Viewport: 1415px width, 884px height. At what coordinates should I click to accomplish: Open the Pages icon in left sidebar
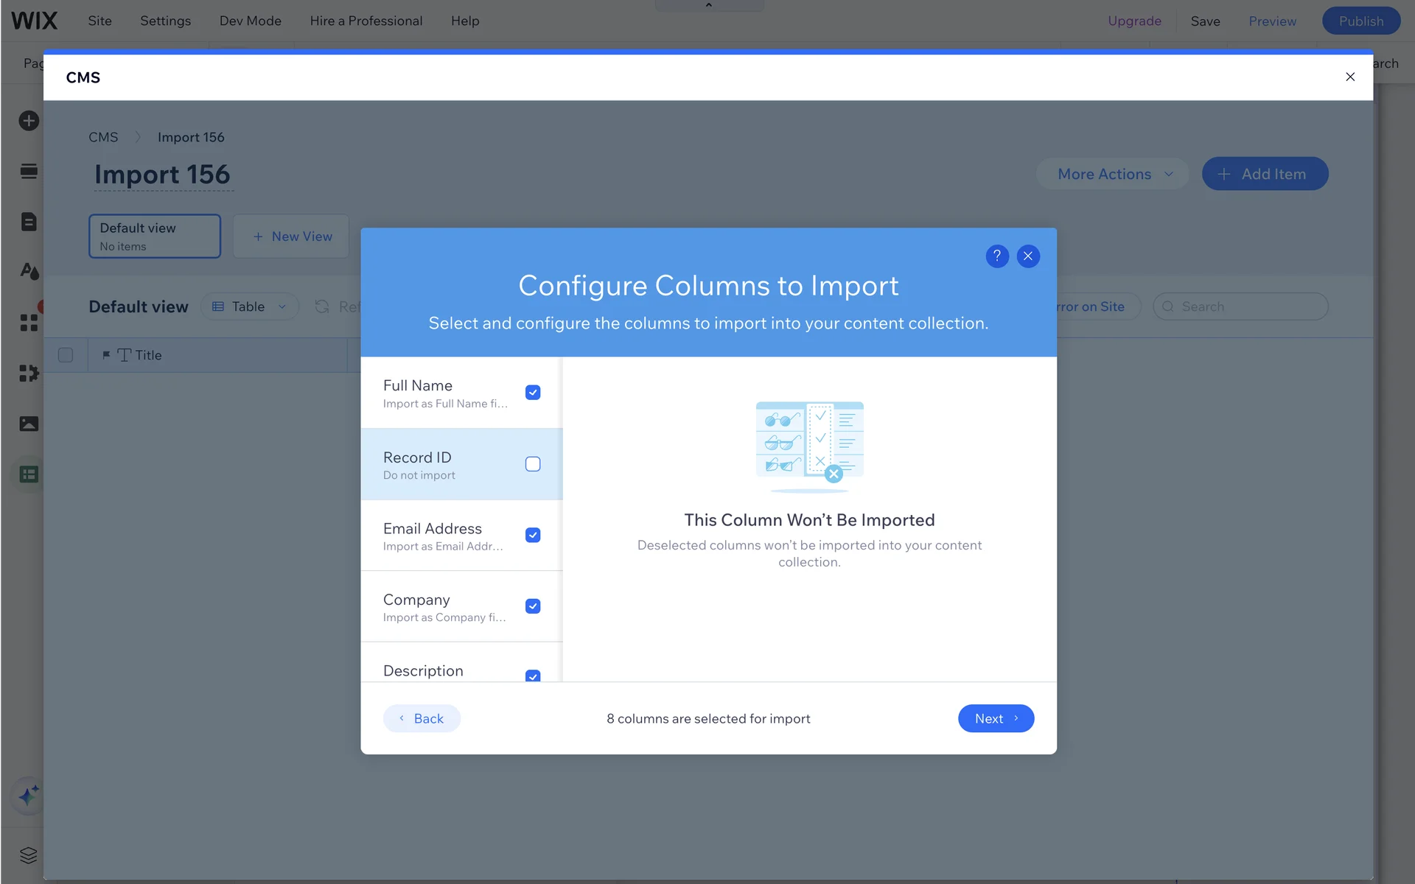[x=29, y=222]
